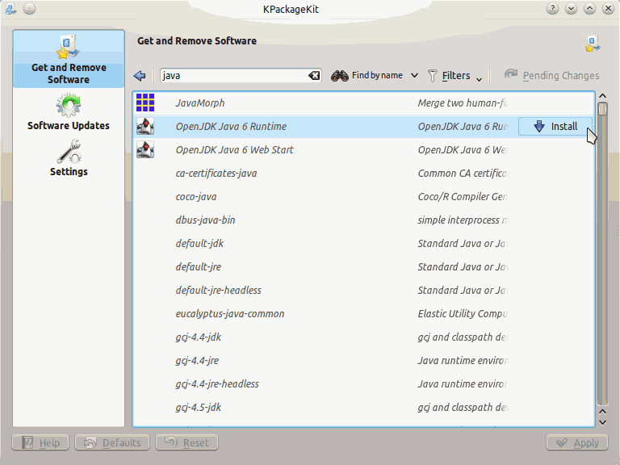This screenshot has height=465, width=620.
Task: Click Find by name binoculars button
Action: click(x=367, y=76)
